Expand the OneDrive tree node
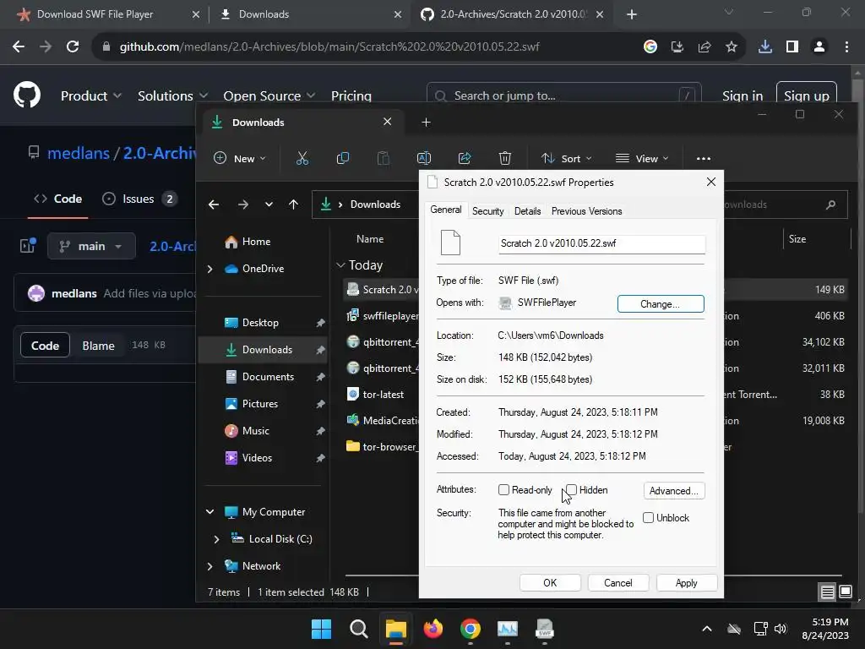This screenshot has height=649, width=865. click(x=209, y=269)
